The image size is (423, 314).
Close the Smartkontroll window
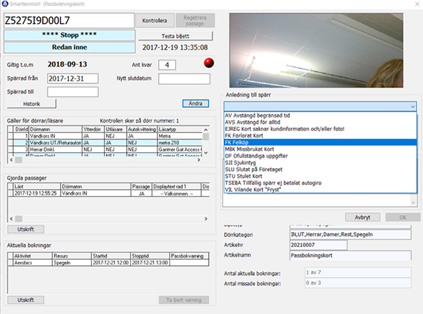[x=417, y=4]
